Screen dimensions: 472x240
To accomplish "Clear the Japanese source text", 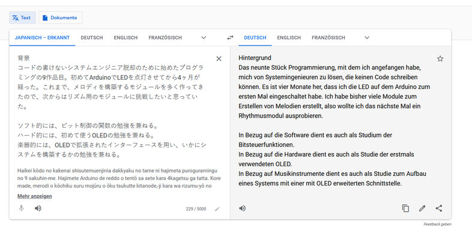I will (219, 59).
